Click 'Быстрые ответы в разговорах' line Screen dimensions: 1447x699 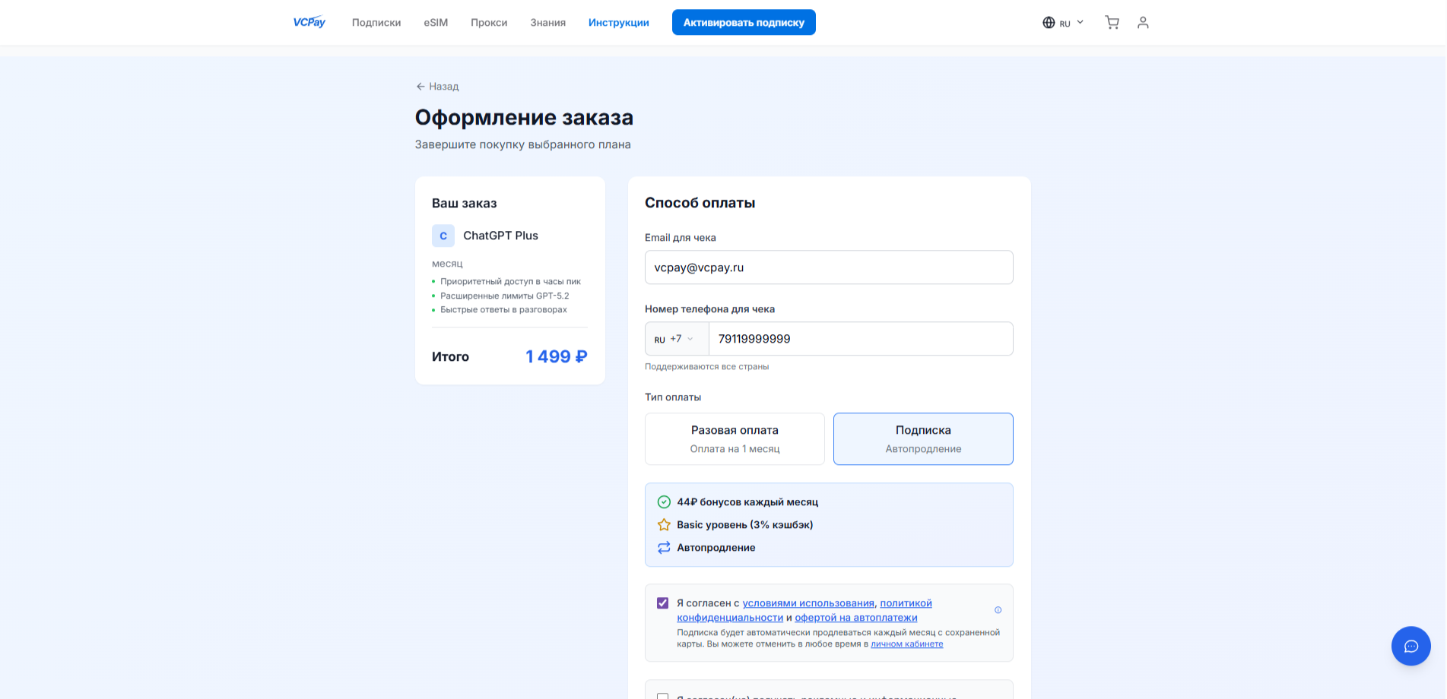point(503,310)
